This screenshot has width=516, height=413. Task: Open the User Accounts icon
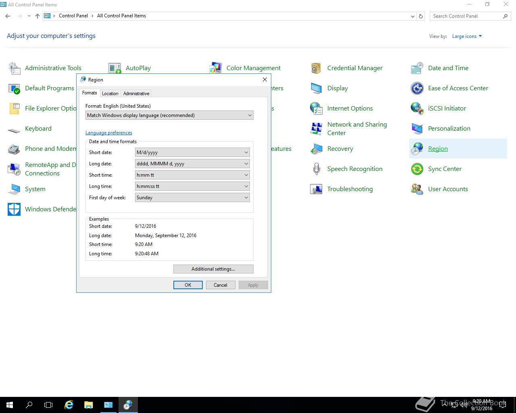click(x=417, y=189)
